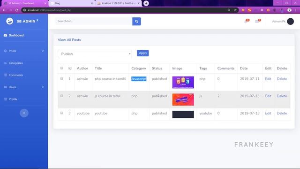The height and width of the screenshot is (169, 300).
Task: Click the highlighted Javascript category cell
Action: [139, 79]
